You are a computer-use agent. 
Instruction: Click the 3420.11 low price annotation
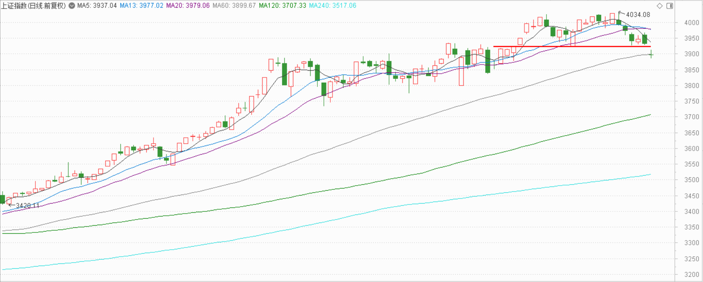coord(28,206)
